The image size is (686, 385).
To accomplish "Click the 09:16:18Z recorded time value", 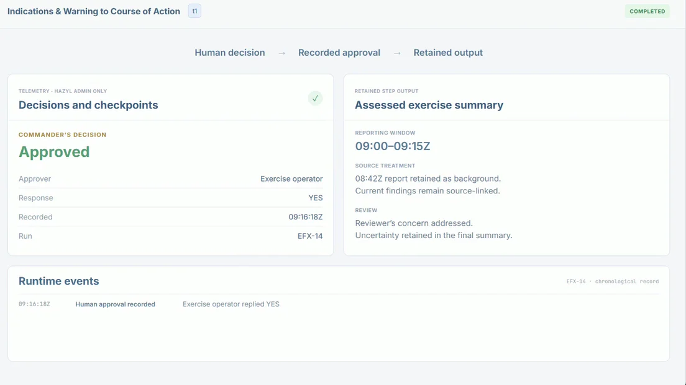I will (305, 217).
